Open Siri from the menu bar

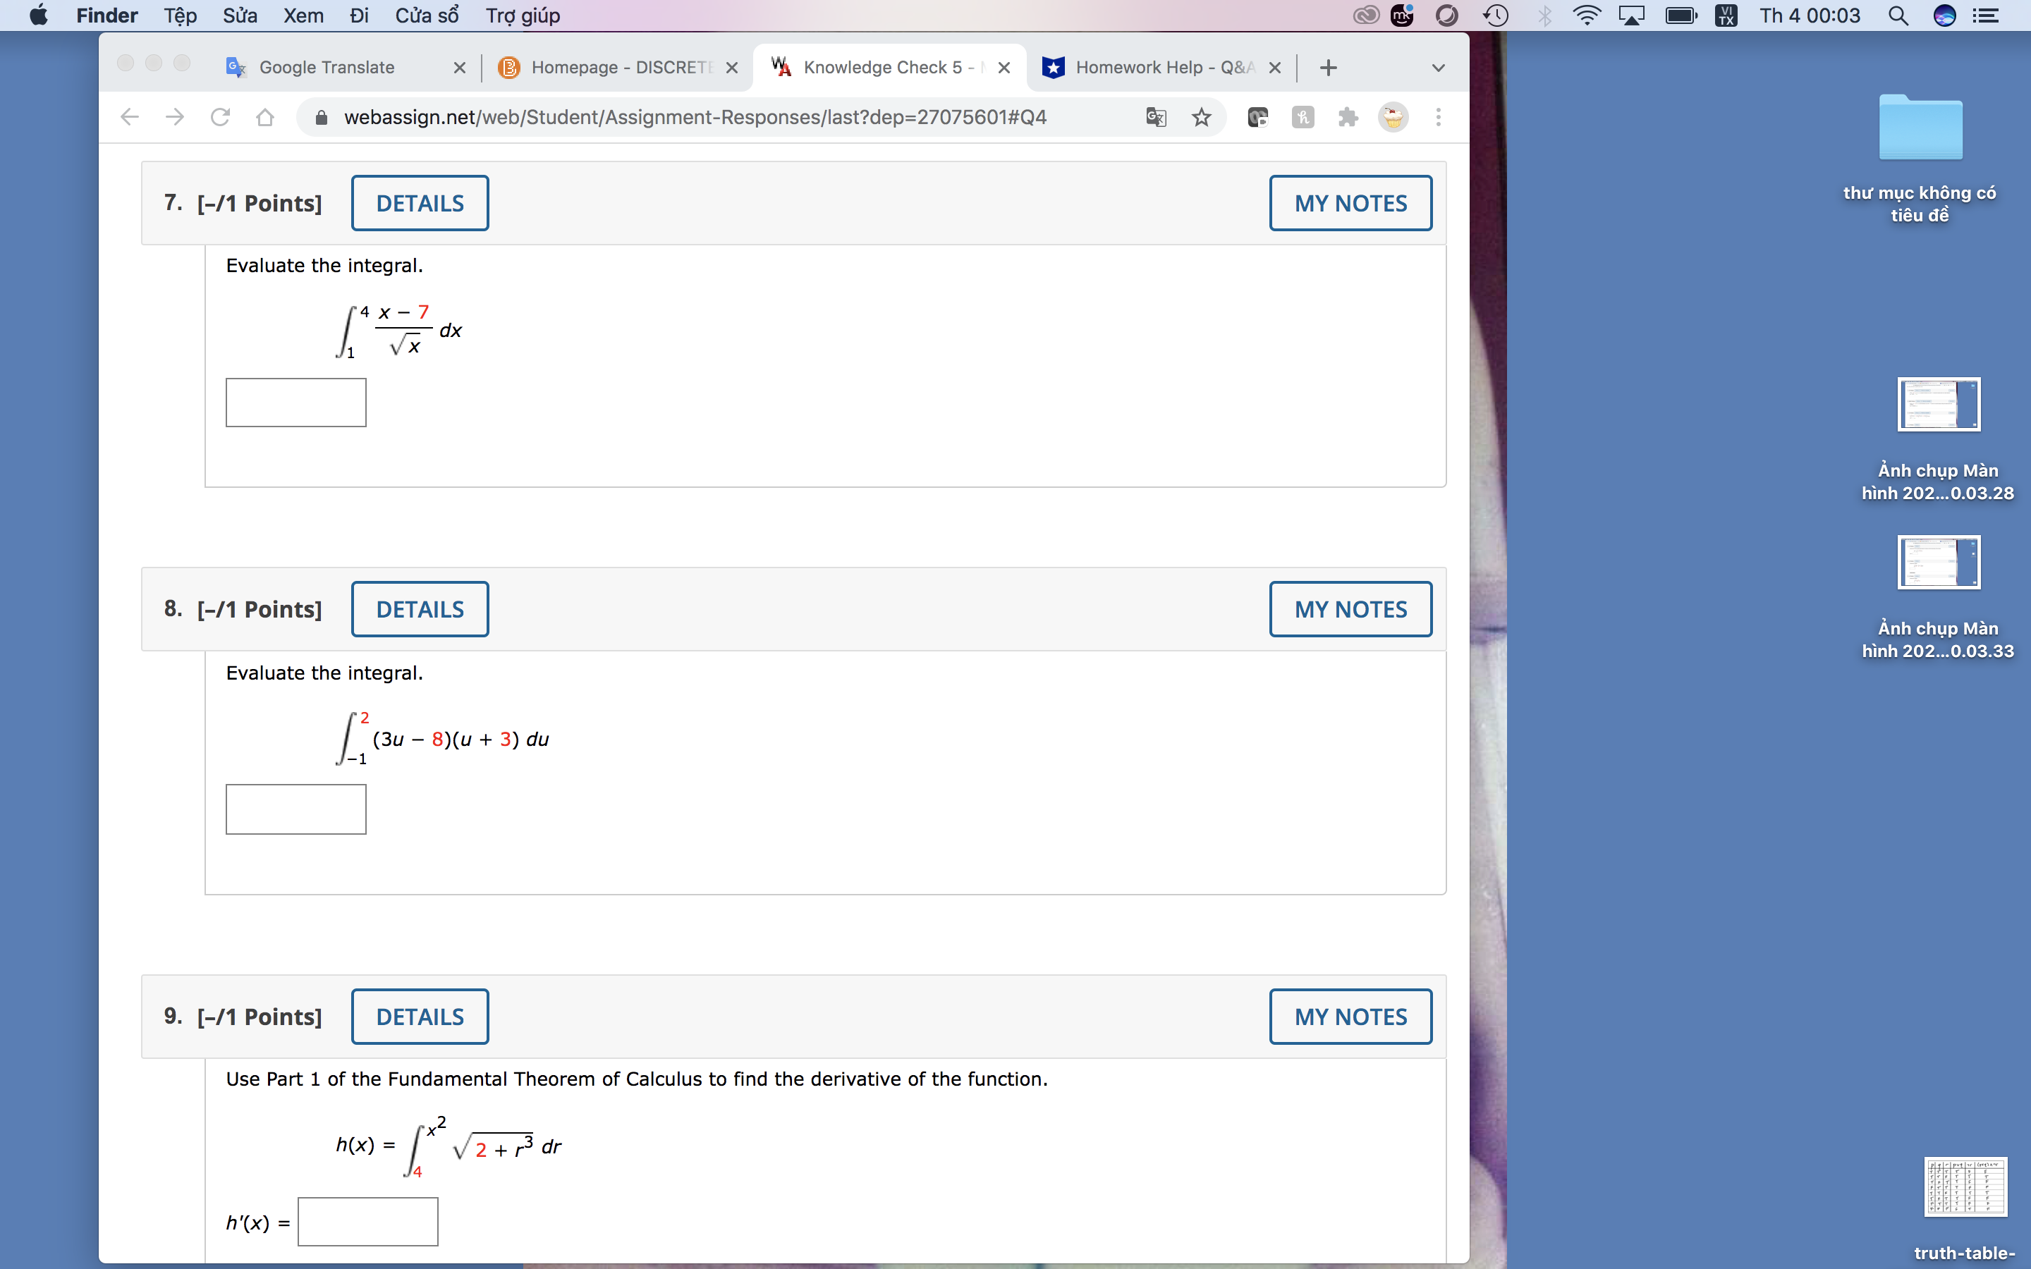[1946, 15]
